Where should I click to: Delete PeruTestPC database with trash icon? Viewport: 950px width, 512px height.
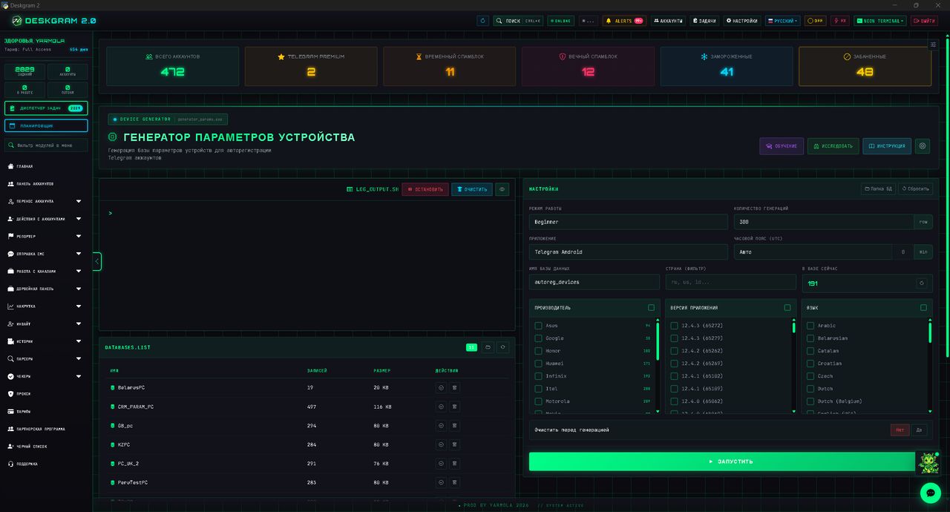[x=455, y=482]
